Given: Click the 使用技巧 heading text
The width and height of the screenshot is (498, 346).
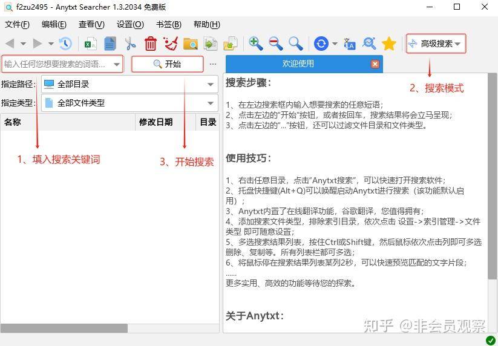Looking at the screenshot, I should click(248, 158).
